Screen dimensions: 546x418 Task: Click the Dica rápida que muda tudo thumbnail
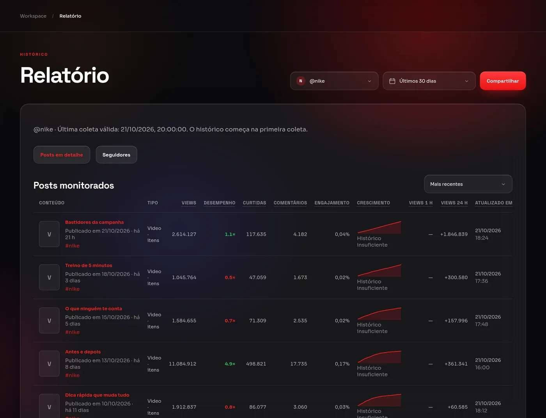[49, 406]
